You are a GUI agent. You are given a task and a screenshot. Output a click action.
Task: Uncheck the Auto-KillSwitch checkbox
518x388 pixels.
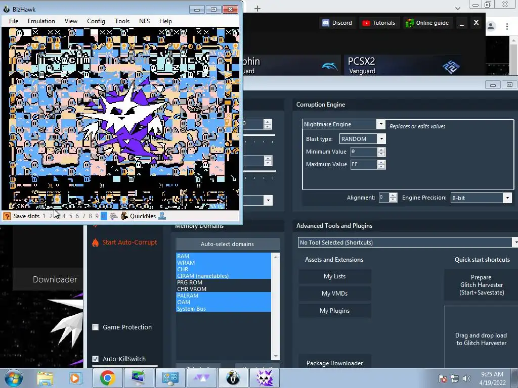tap(96, 359)
